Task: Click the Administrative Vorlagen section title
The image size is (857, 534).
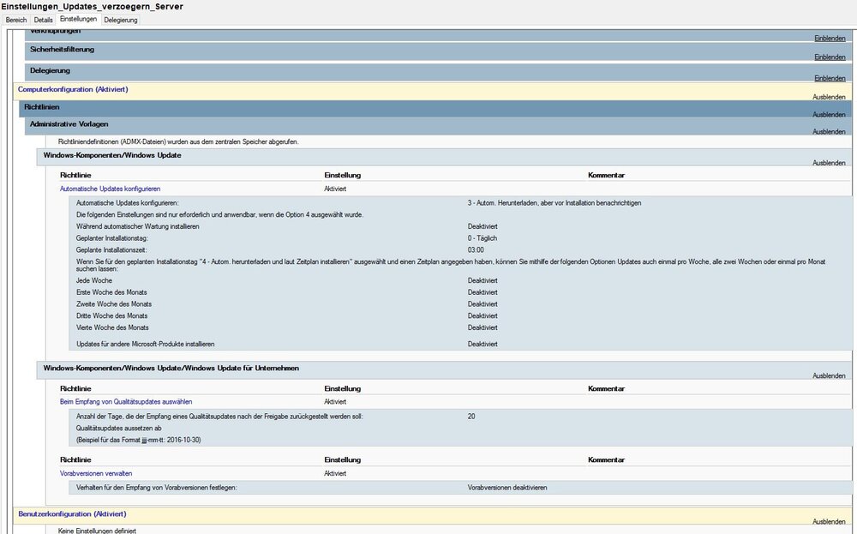Action: (x=69, y=124)
